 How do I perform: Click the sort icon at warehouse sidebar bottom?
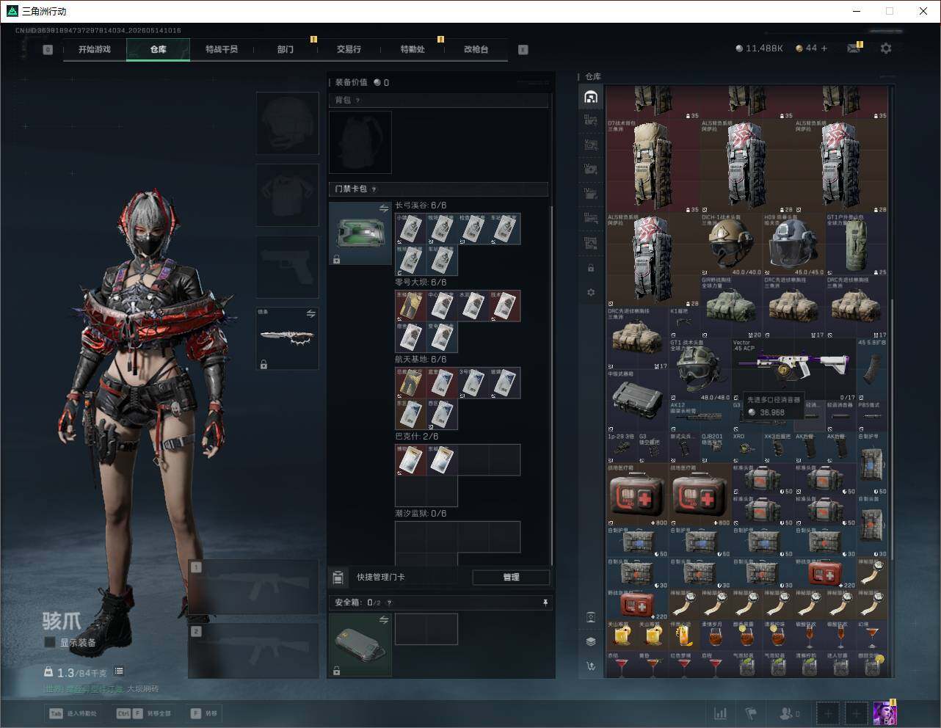[591, 666]
